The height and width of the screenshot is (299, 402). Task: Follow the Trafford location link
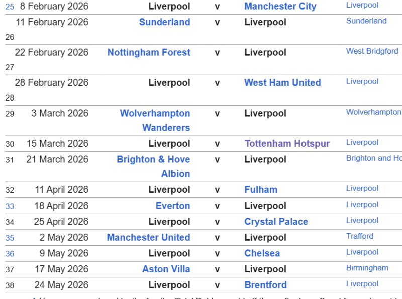360,236
